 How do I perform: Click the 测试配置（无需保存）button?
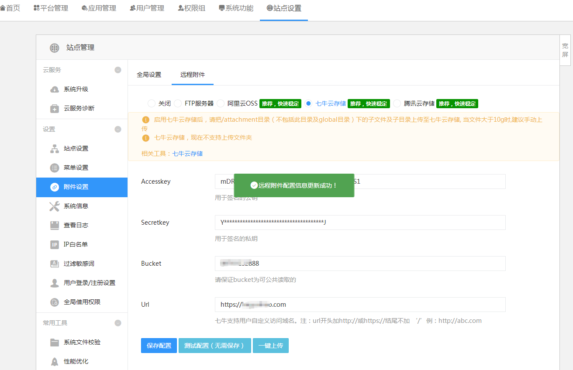[215, 346]
